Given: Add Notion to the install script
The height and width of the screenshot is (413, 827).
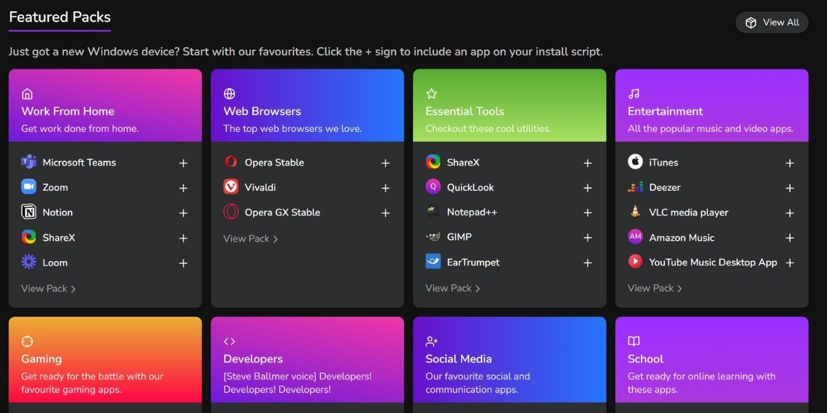Looking at the screenshot, I should (x=183, y=213).
